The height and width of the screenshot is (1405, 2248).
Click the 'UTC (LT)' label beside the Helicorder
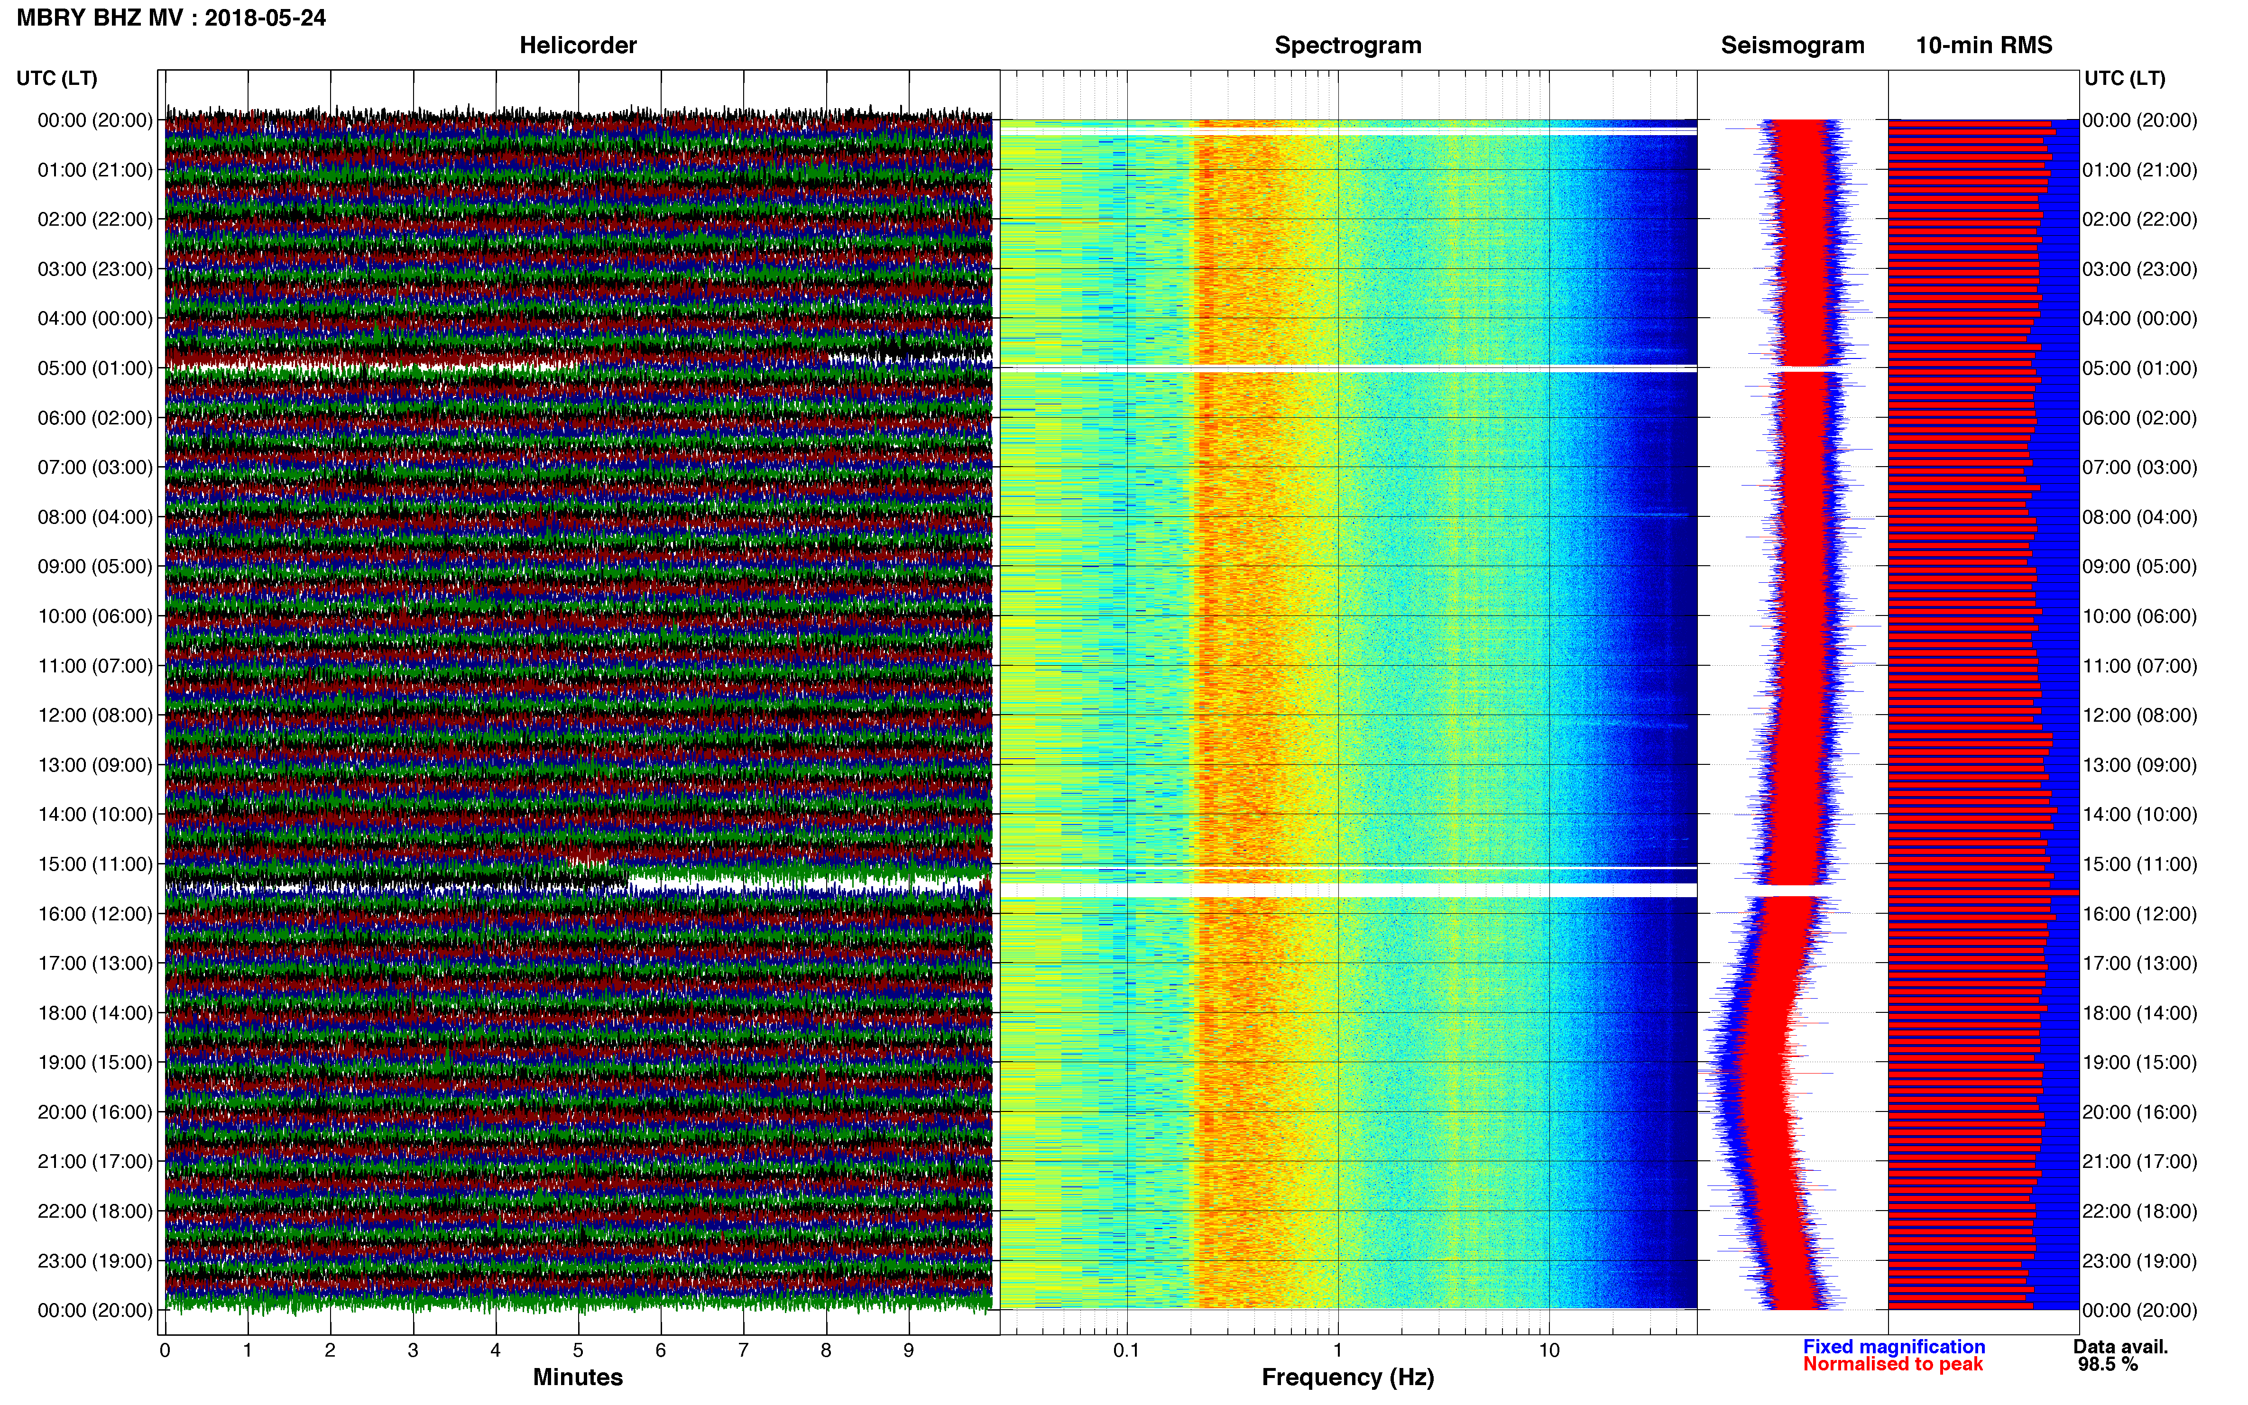[57, 78]
